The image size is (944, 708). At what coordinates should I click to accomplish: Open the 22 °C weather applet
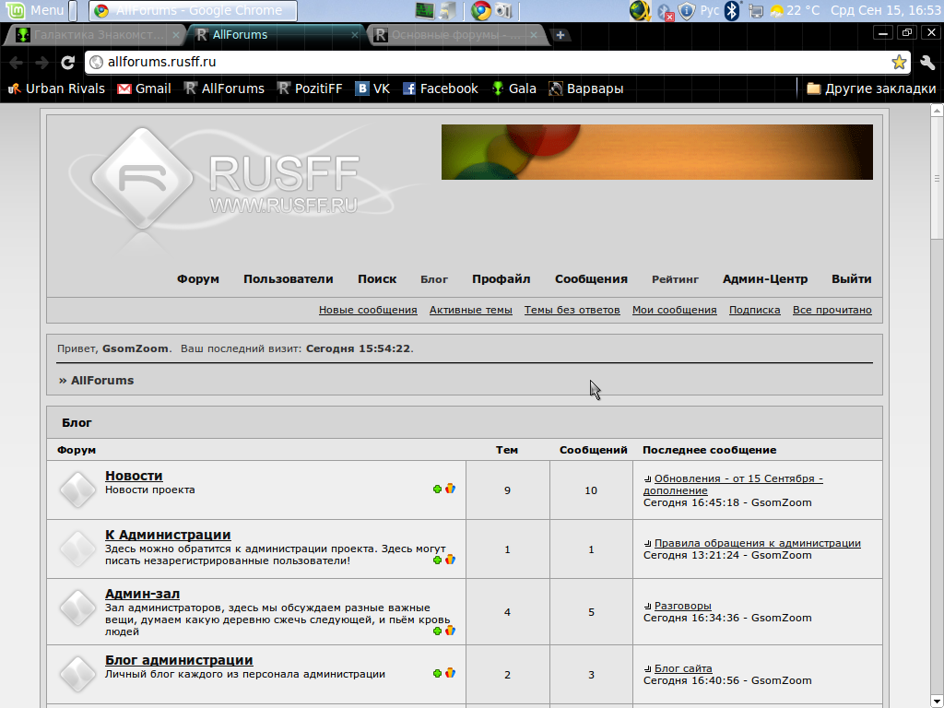pyautogui.click(x=795, y=10)
